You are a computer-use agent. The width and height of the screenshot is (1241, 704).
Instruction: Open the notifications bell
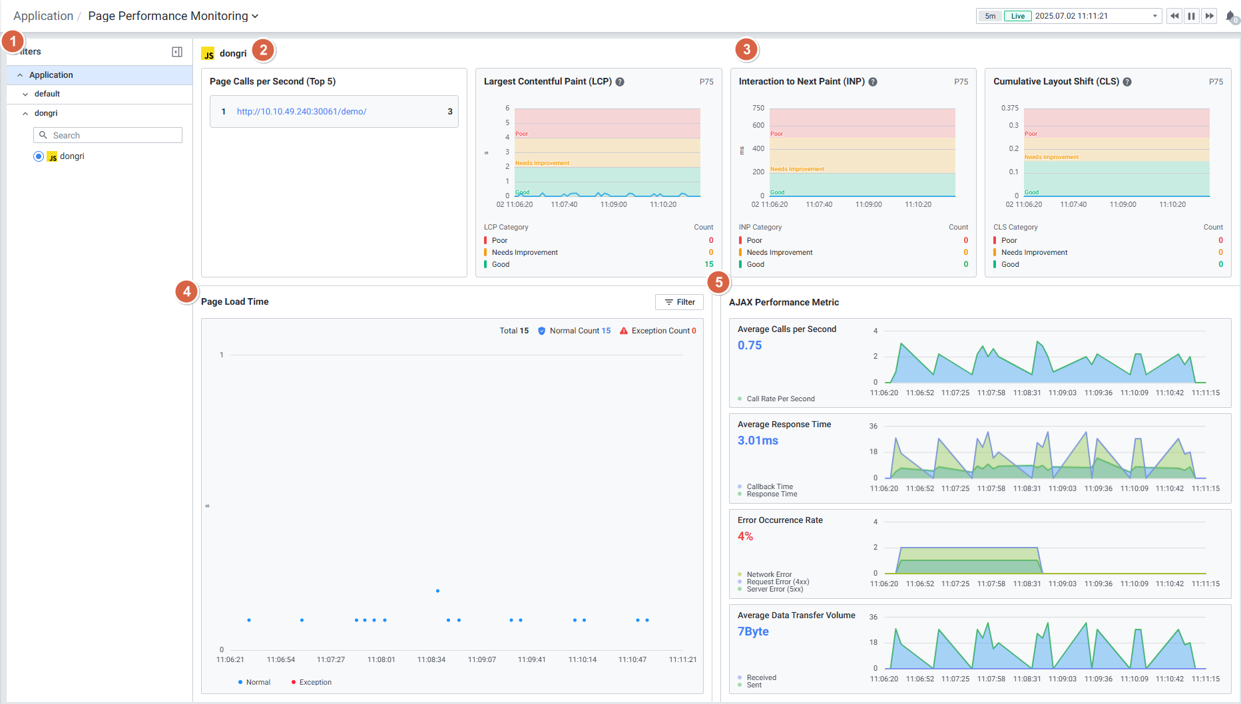pyautogui.click(x=1230, y=16)
